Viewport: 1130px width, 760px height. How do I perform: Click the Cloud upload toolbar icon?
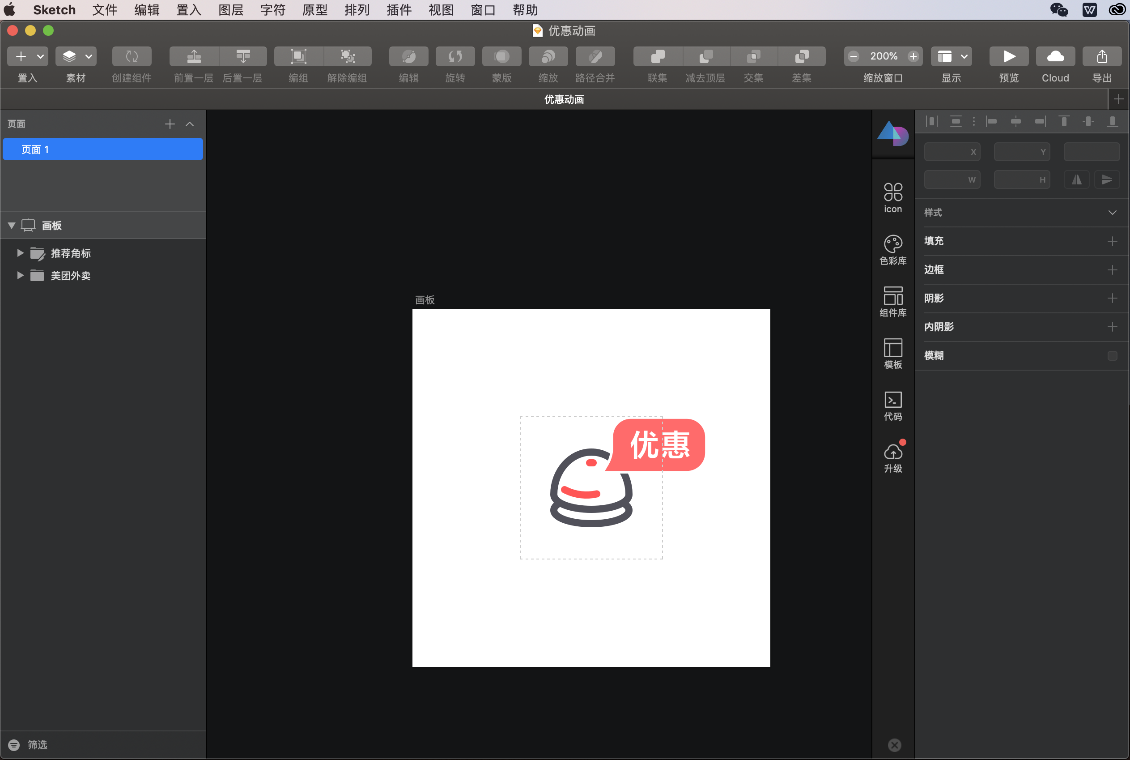point(1055,57)
